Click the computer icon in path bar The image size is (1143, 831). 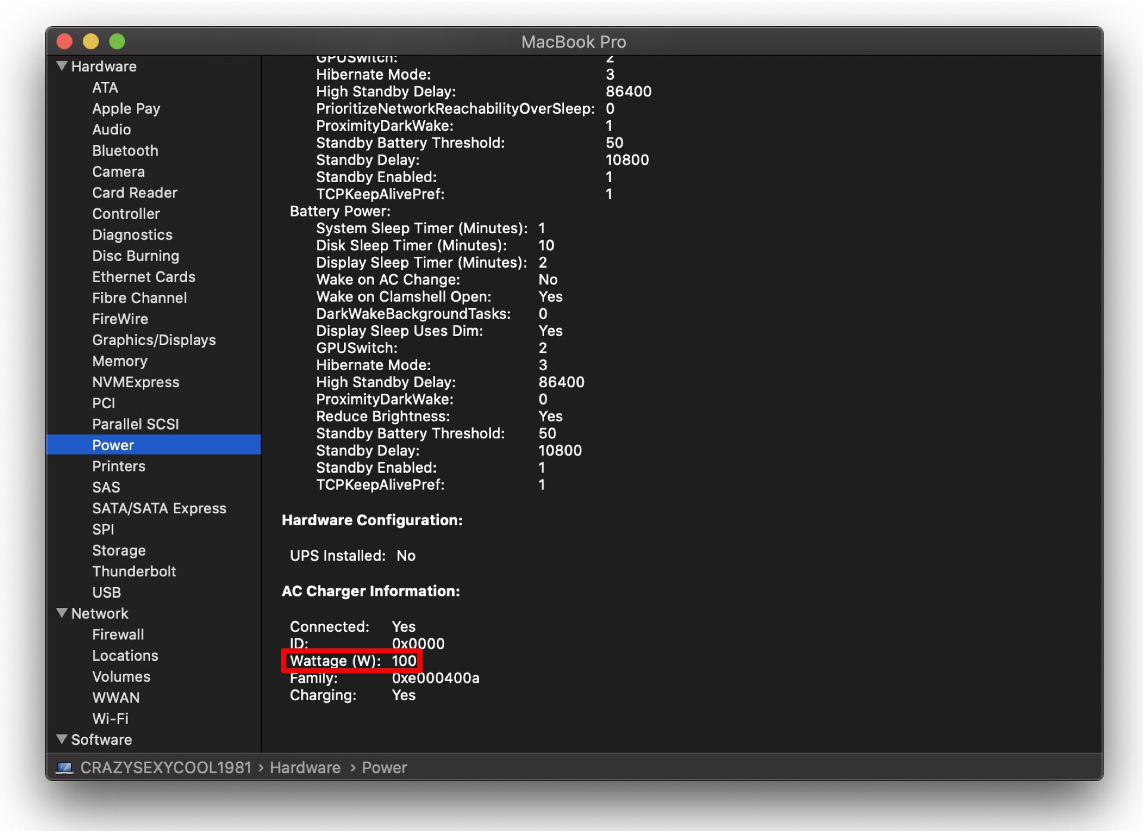point(64,767)
